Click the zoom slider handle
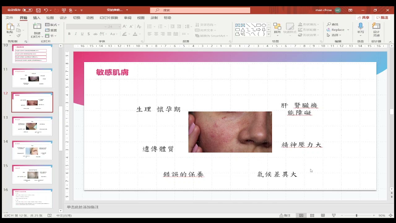Viewport: 396px width, 223px height. 356,215
